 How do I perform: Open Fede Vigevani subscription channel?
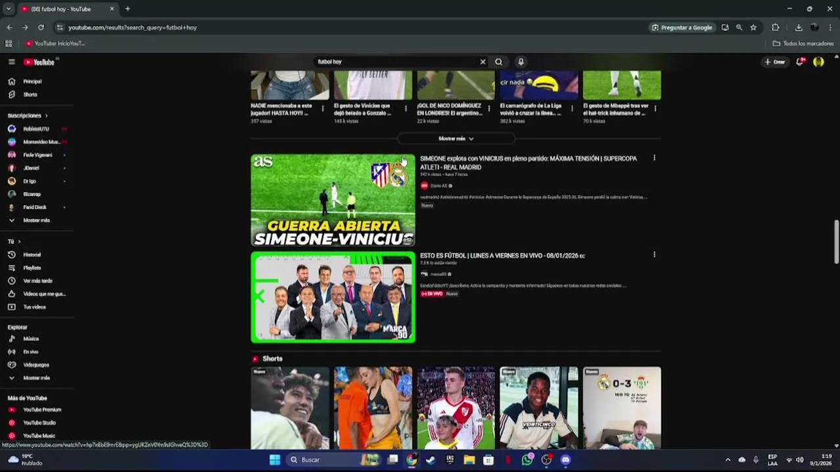36,155
